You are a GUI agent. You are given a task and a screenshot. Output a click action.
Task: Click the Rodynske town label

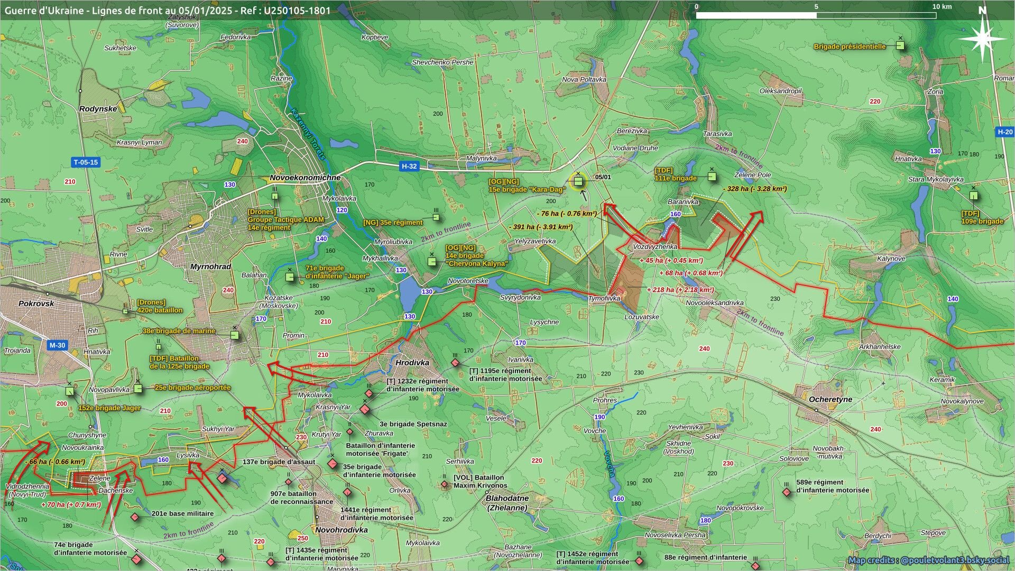coord(98,109)
